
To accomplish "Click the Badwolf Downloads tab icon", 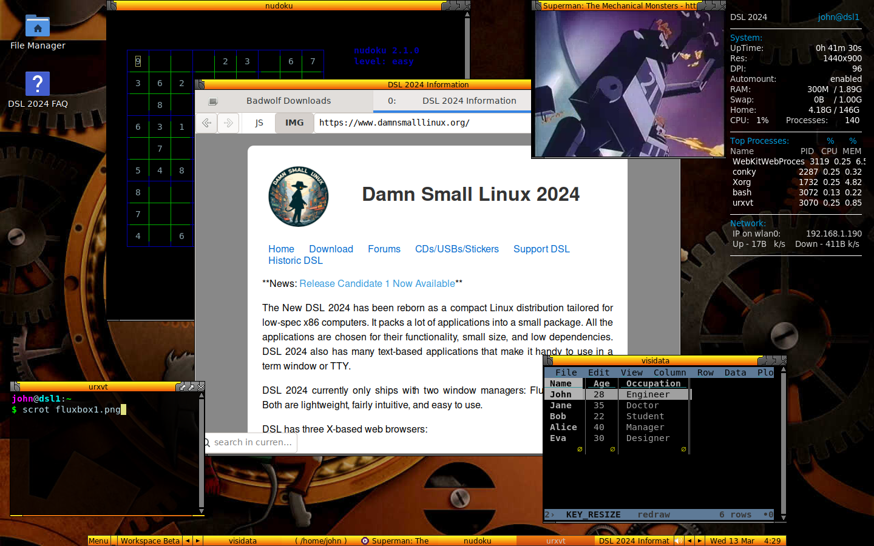I will (x=213, y=101).
